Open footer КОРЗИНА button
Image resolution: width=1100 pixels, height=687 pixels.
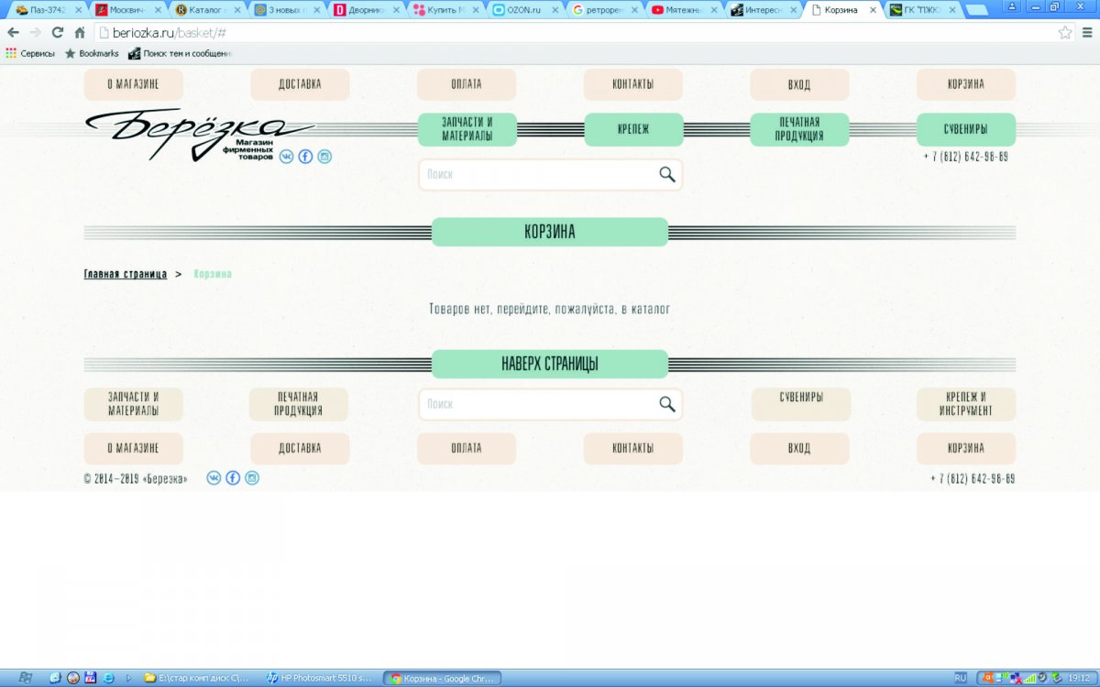[966, 449]
